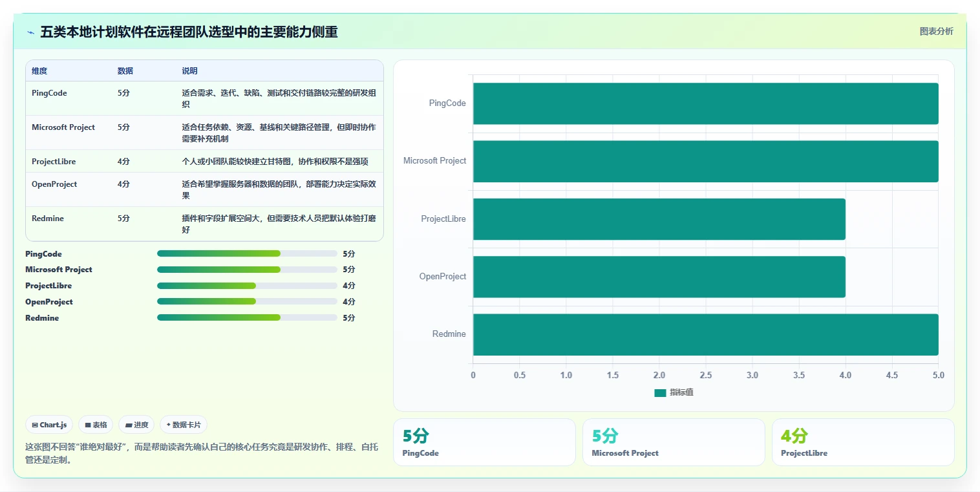Click the Microsoft Project chart bar
The height and width of the screenshot is (492, 980).
[705, 161]
